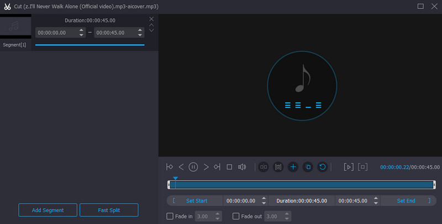Enable the Fade out checkbox

click(236, 216)
